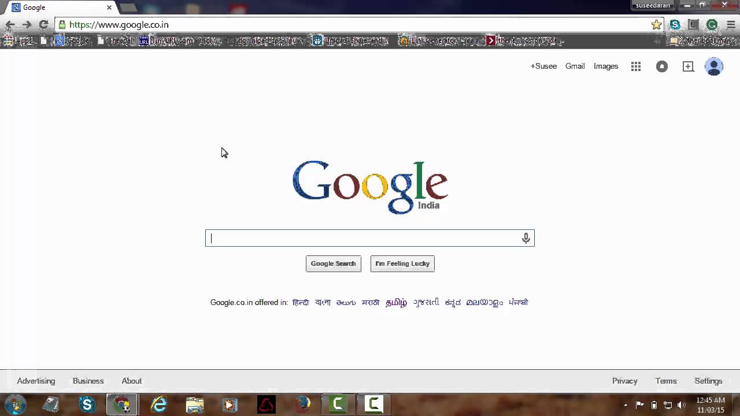
Task: Open the Terms footer link
Action: [x=666, y=381]
